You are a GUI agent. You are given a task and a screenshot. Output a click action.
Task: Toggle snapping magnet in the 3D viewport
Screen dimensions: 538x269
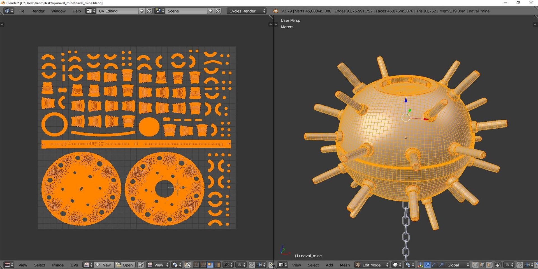click(x=520, y=265)
